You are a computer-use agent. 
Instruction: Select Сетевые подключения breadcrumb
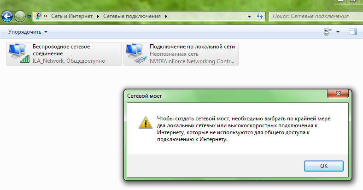pyautogui.click(x=132, y=16)
